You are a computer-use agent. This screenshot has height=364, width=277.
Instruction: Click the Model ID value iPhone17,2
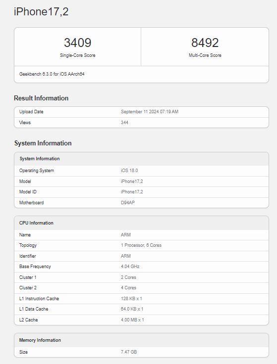[x=132, y=192]
